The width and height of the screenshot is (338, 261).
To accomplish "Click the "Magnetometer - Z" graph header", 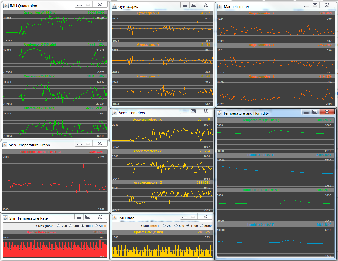I will (x=276, y=77).
